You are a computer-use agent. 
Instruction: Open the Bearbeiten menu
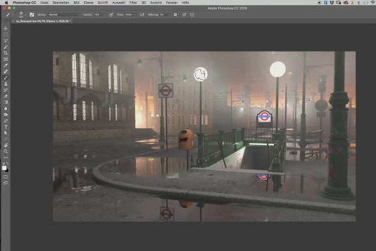(x=61, y=3)
